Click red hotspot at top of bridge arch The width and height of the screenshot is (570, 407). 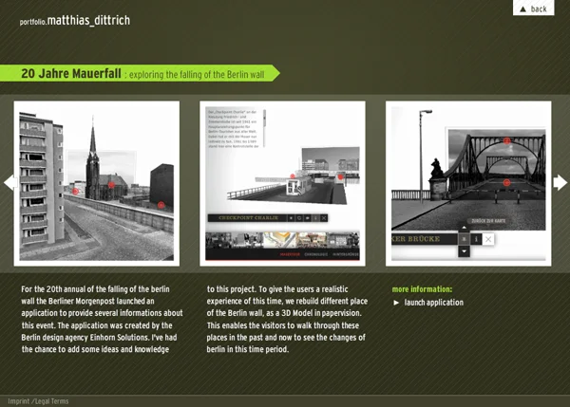click(507, 141)
